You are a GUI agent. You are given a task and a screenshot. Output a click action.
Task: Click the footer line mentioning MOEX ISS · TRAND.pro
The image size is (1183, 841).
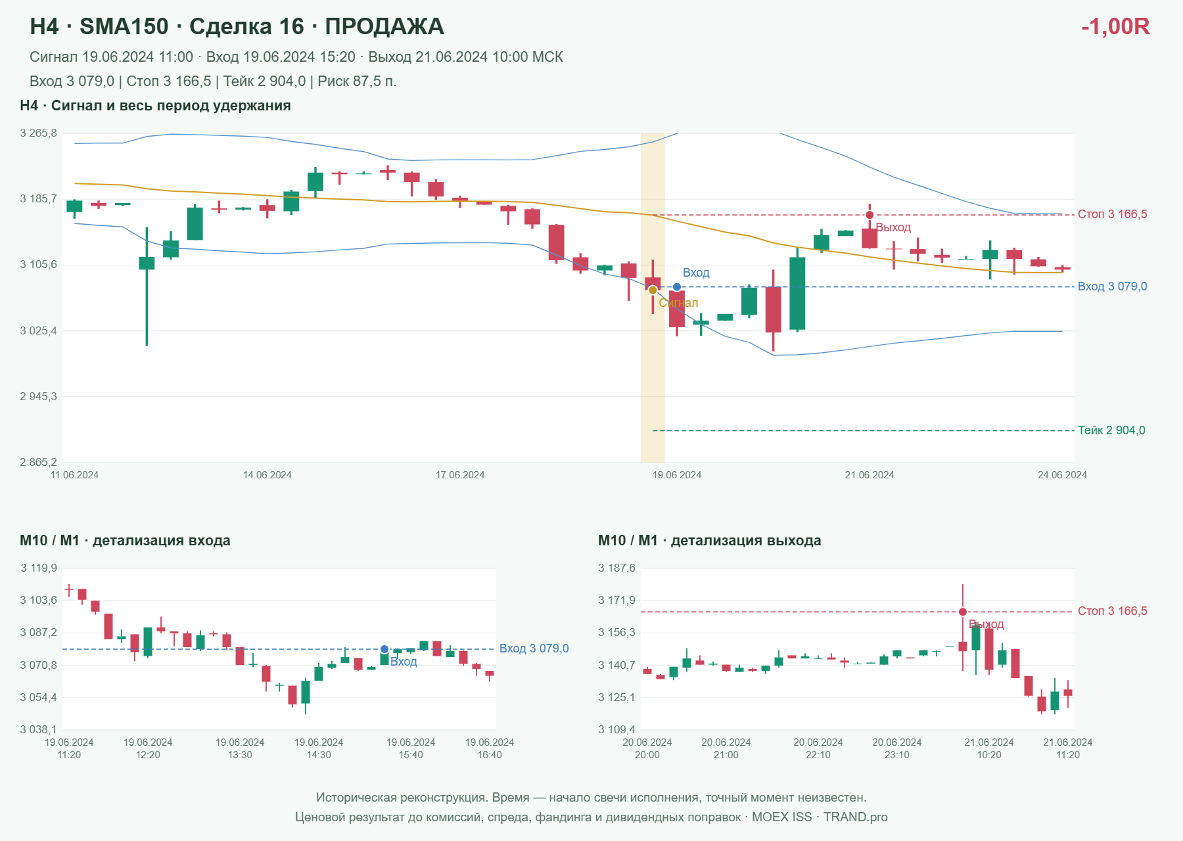[591, 817]
